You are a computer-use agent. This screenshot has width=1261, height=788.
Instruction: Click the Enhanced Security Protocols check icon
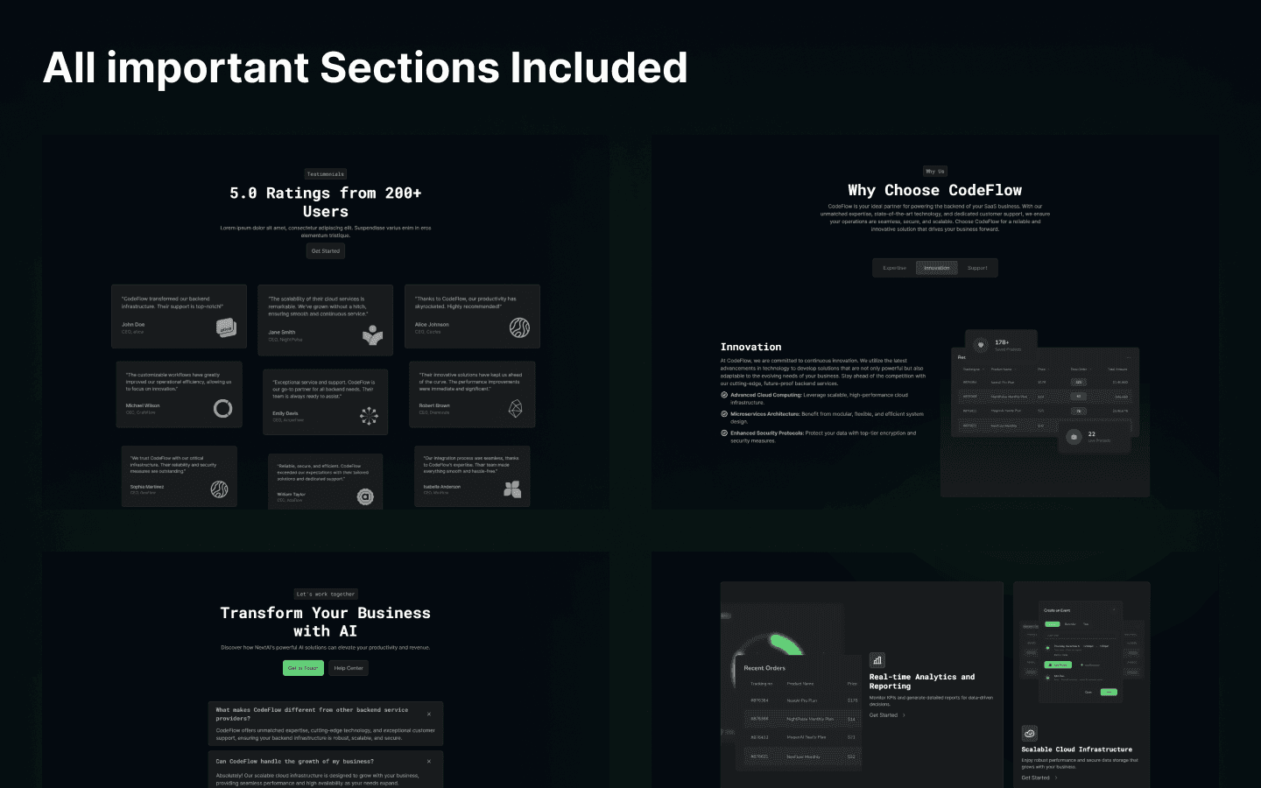pos(724,433)
